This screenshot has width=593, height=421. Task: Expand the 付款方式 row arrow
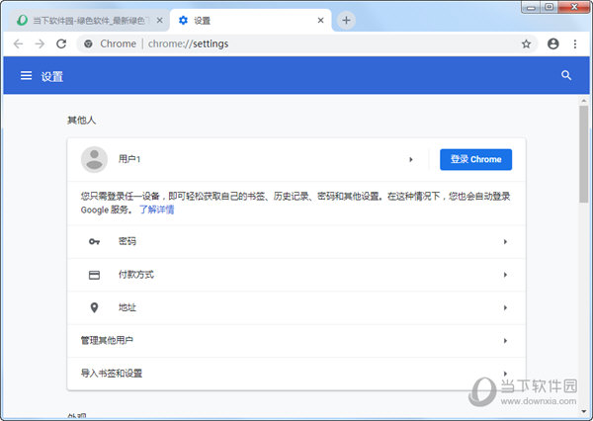pyautogui.click(x=505, y=275)
